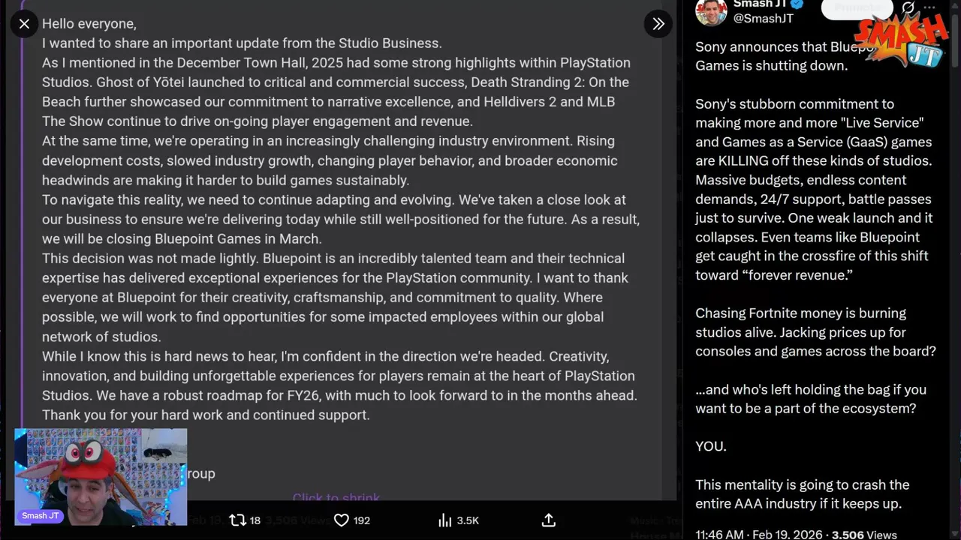
Task: Click the Grok icon on the post
Action: 908,7
